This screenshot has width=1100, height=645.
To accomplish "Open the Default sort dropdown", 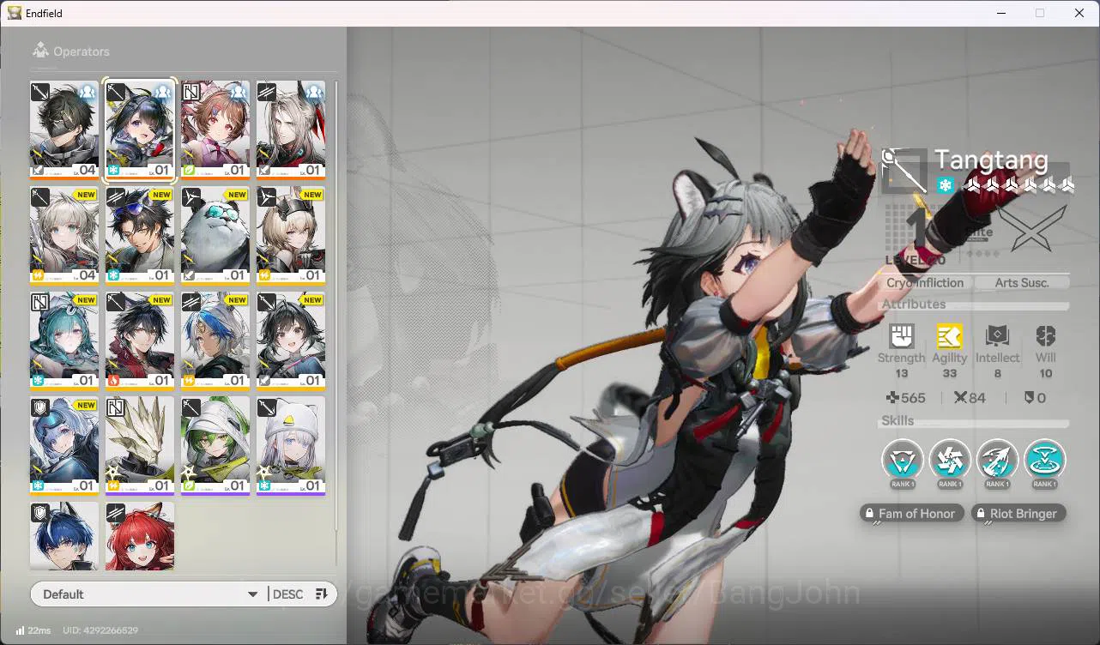I will [x=149, y=594].
